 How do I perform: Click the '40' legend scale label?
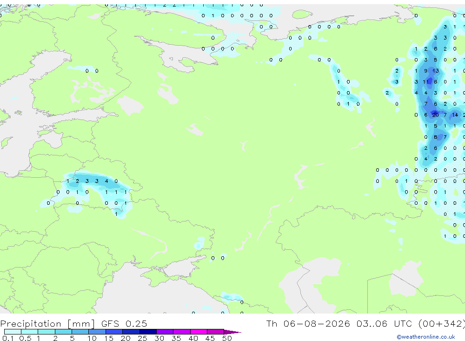(x=193, y=338)
